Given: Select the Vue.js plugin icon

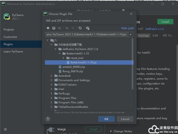Looking at the screenshot, I should click(x=51, y=130).
